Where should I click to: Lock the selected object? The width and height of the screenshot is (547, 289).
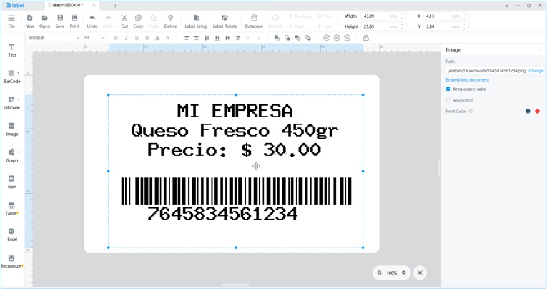(365, 38)
